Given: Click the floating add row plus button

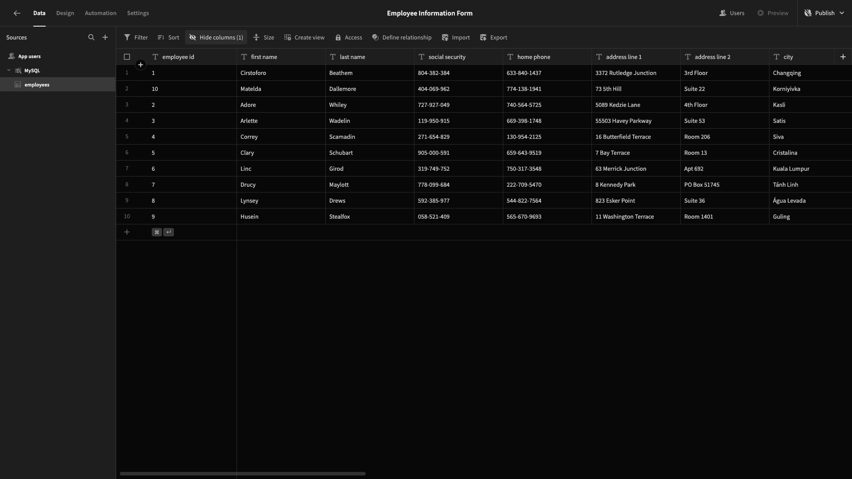Looking at the screenshot, I should tap(141, 65).
